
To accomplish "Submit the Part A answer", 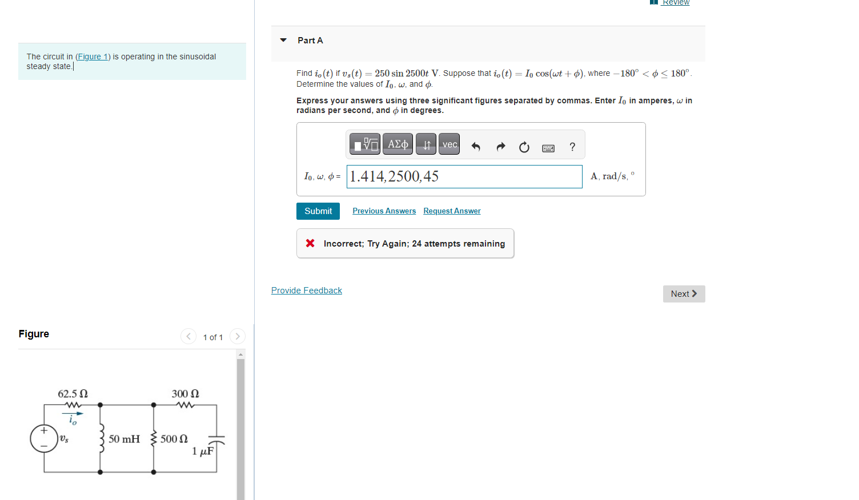I will tap(318, 211).
